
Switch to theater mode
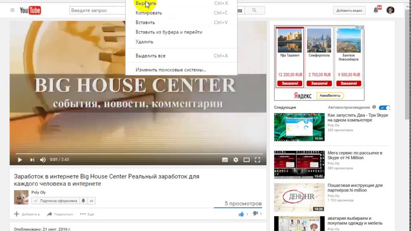point(247,160)
